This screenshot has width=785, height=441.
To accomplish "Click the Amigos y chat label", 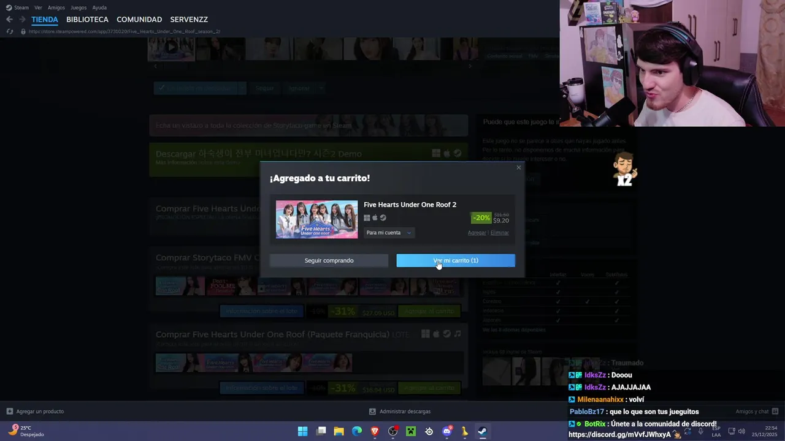I will pos(752,412).
